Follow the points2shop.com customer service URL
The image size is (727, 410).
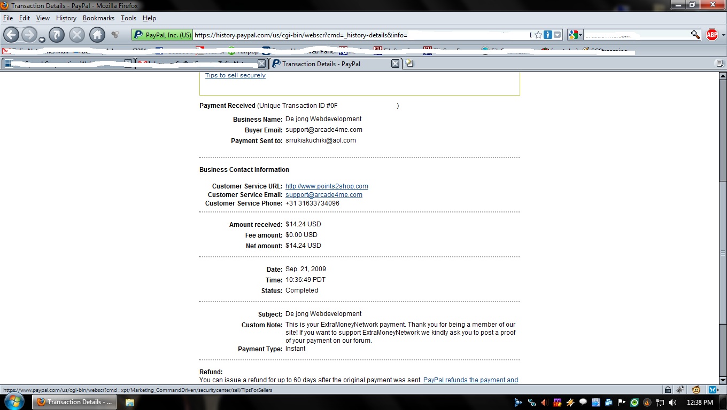click(327, 186)
